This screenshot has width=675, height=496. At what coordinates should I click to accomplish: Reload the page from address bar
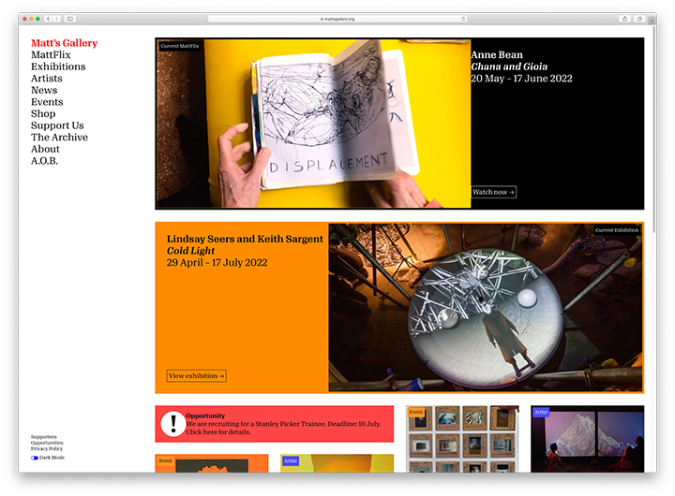tap(463, 19)
